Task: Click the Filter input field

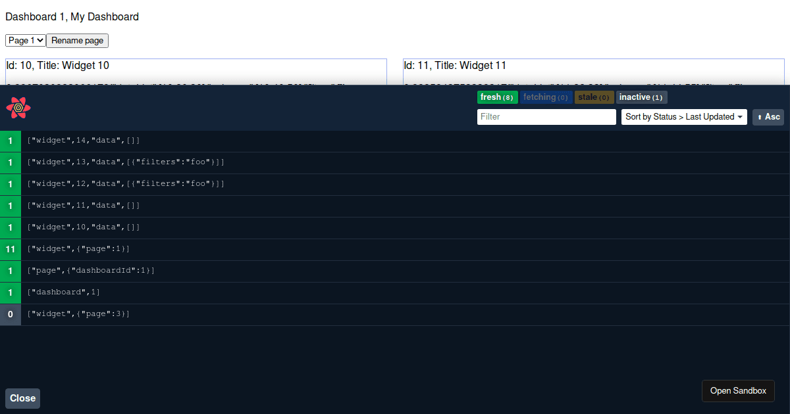Action: coord(546,116)
